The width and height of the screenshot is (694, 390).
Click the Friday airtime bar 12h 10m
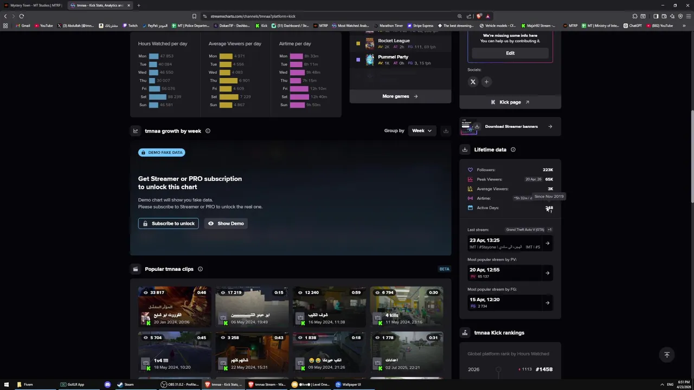[x=299, y=88]
